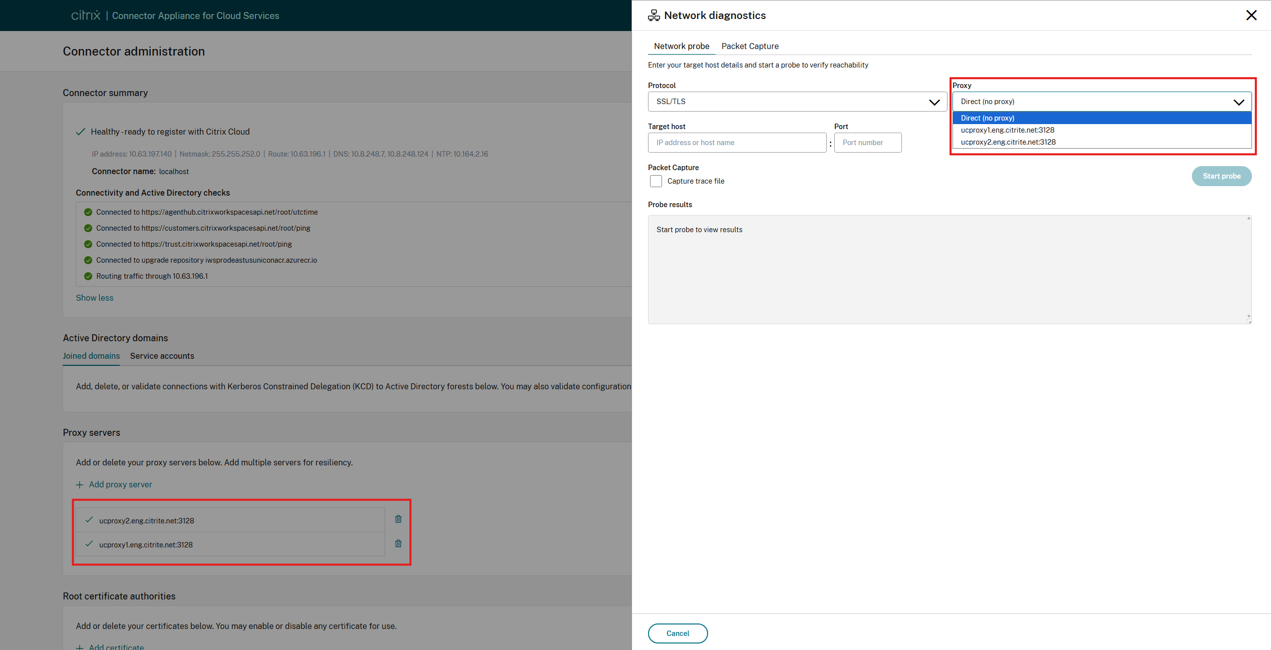Switch to the Service accounts tab
1271x650 pixels.
coord(162,356)
